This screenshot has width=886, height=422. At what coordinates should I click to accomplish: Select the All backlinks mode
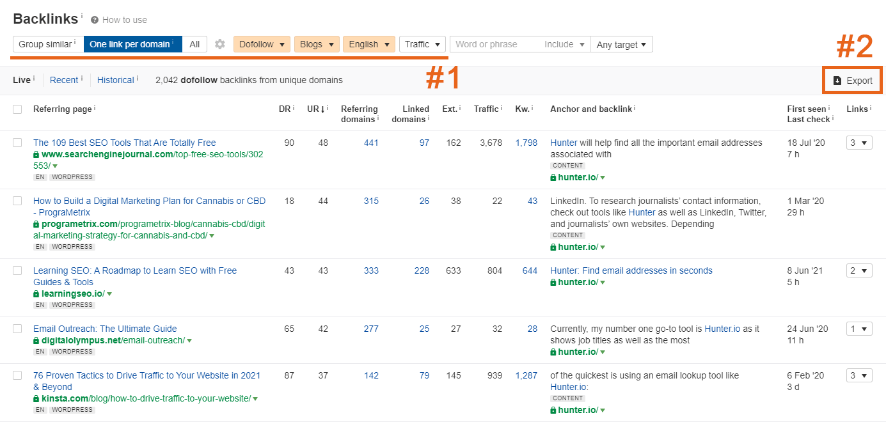[x=194, y=44]
